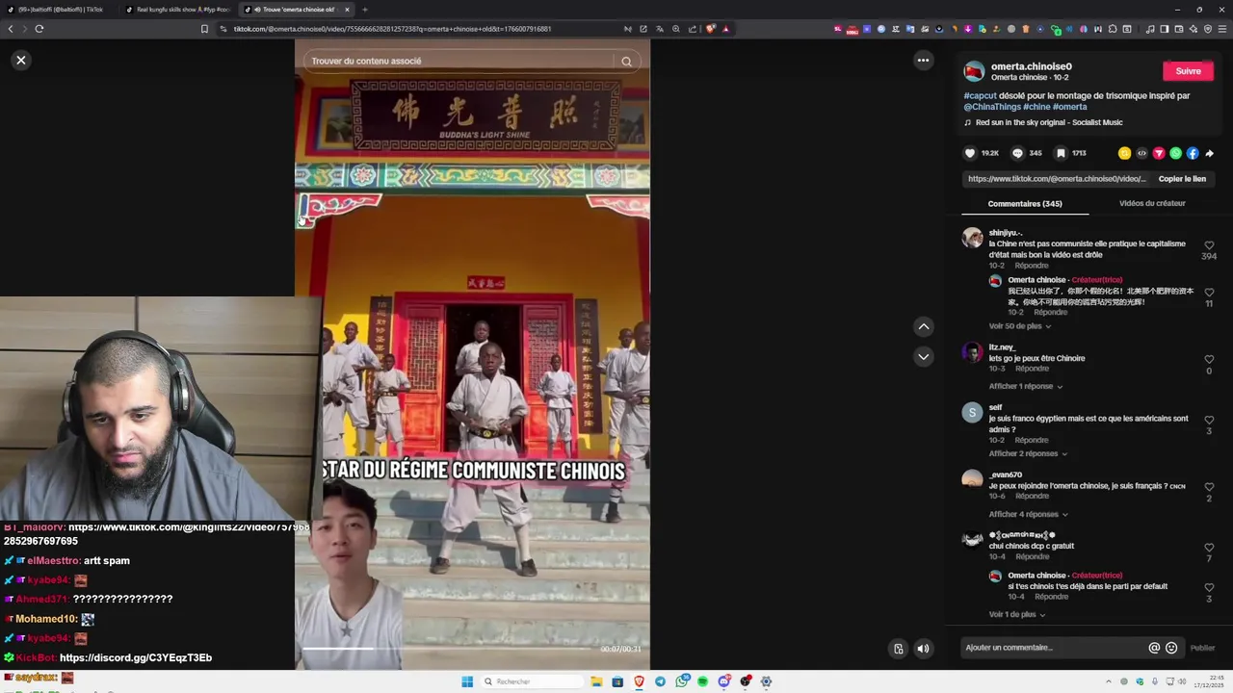Screen dimensions: 1233x693
Task: Open the #capcut hashtag link
Action: click(x=980, y=95)
